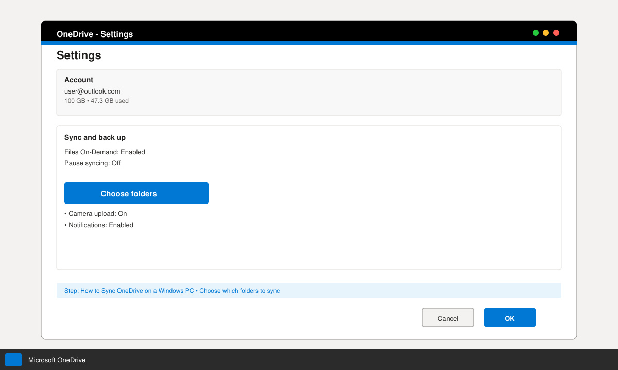
Task: Click the 'OneDrive - Settings' title bar text
Action: [x=95, y=34]
